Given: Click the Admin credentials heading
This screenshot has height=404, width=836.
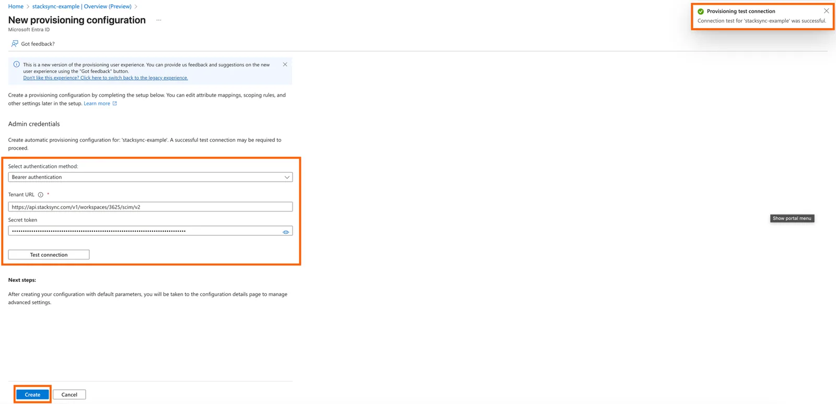Looking at the screenshot, I should pyautogui.click(x=34, y=124).
